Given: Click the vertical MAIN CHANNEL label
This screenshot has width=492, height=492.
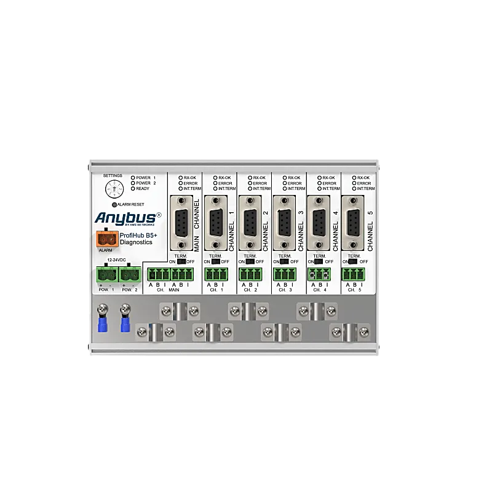Looking at the screenshot, I should (197, 225).
